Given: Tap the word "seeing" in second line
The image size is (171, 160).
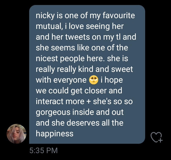Looking at the screenshot, I should [98, 27].
